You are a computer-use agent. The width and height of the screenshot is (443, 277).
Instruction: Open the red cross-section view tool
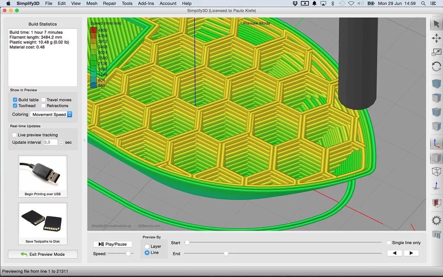pos(436,203)
